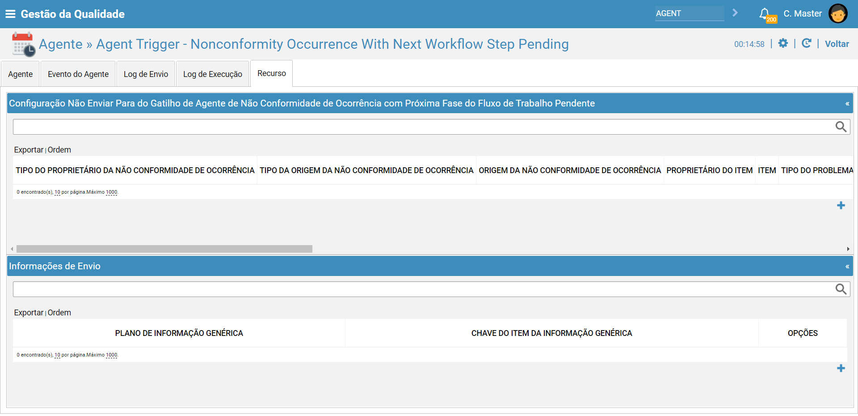The image size is (858, 416).
Task: Sort by Proprietário do Item column
Action: click(710, 170)
